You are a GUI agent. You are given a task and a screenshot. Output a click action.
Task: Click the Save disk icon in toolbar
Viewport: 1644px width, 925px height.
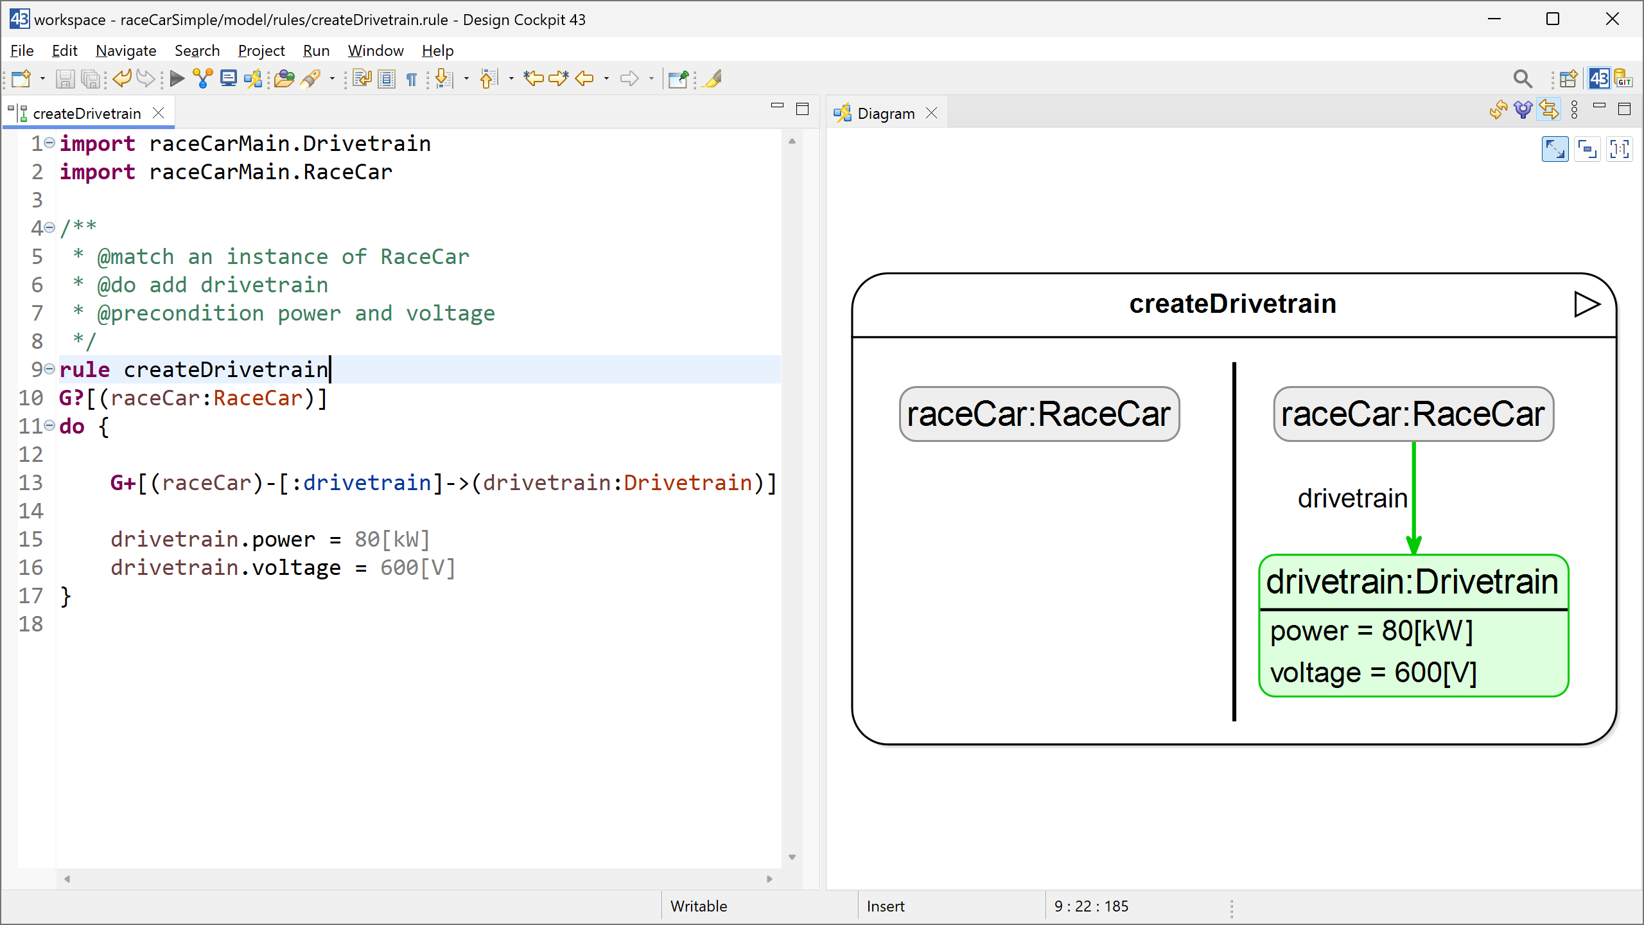point(65,78)
